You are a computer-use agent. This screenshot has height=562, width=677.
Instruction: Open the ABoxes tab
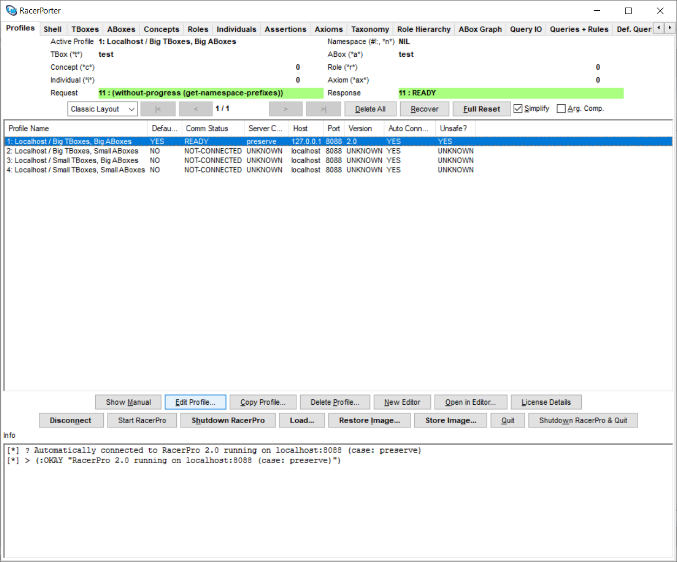pyautogui.click(x=121, y=29)
